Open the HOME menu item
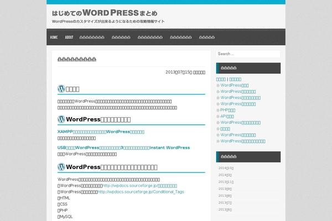The height and width of the screenshot is (221, 332). pyautogui.click(x=54, y=38)
